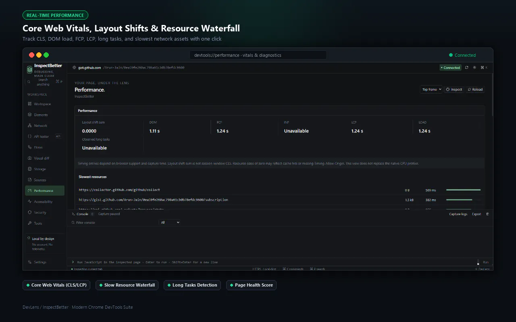Click Capture logs in console header
This screenshot has height=322, width=516.
click(x=458, y=214)
